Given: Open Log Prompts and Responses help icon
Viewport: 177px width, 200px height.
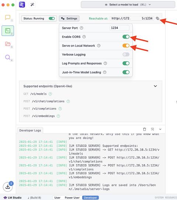Looking at the screenshot, I should pyautogui.click(x=105, y=63).
